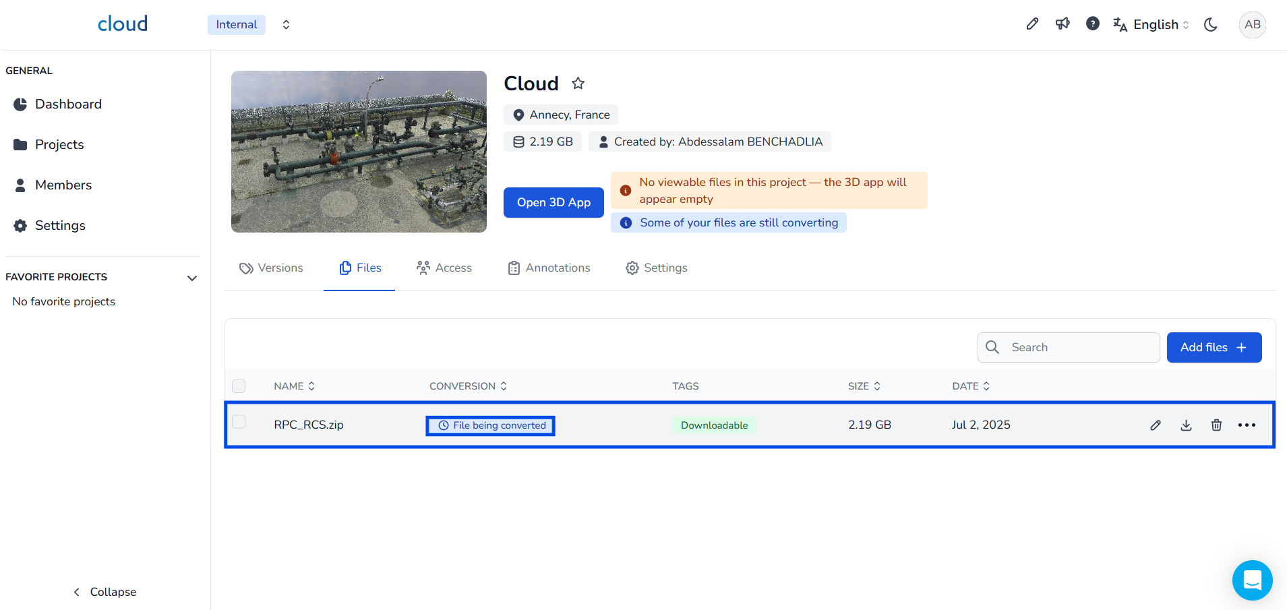Open the English language dropdown
The image size is (1287, 610).
click(1151, 25)
